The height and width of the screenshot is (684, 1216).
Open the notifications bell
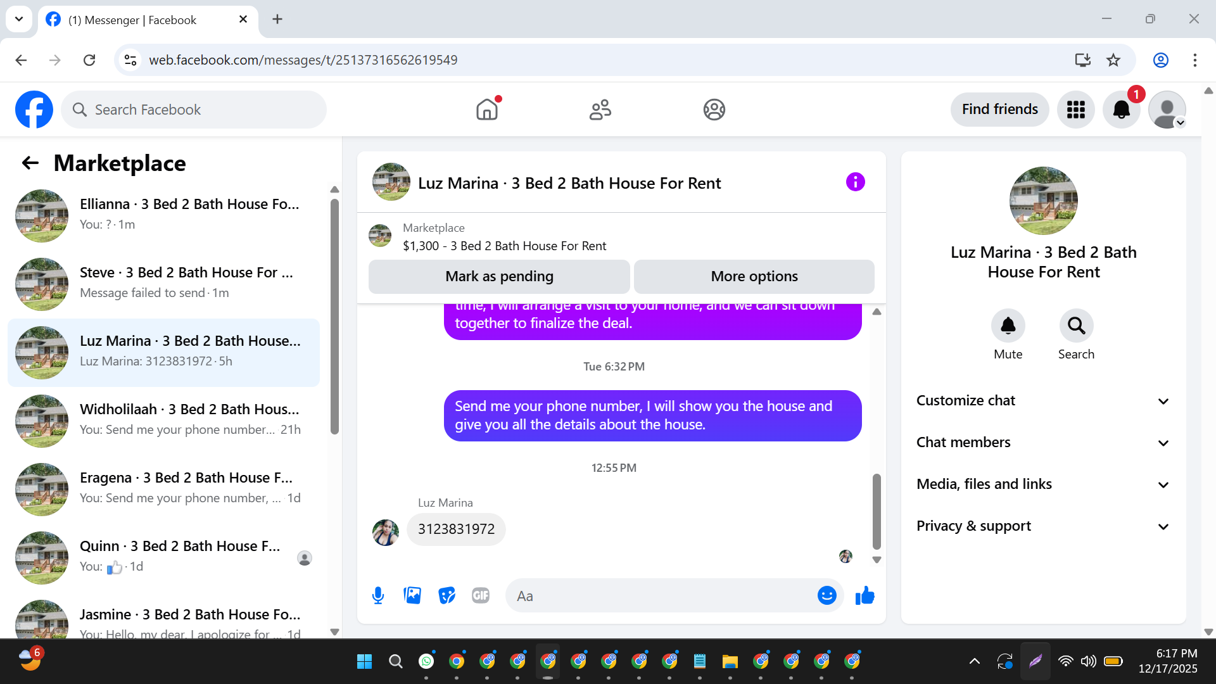(1121, 110)
